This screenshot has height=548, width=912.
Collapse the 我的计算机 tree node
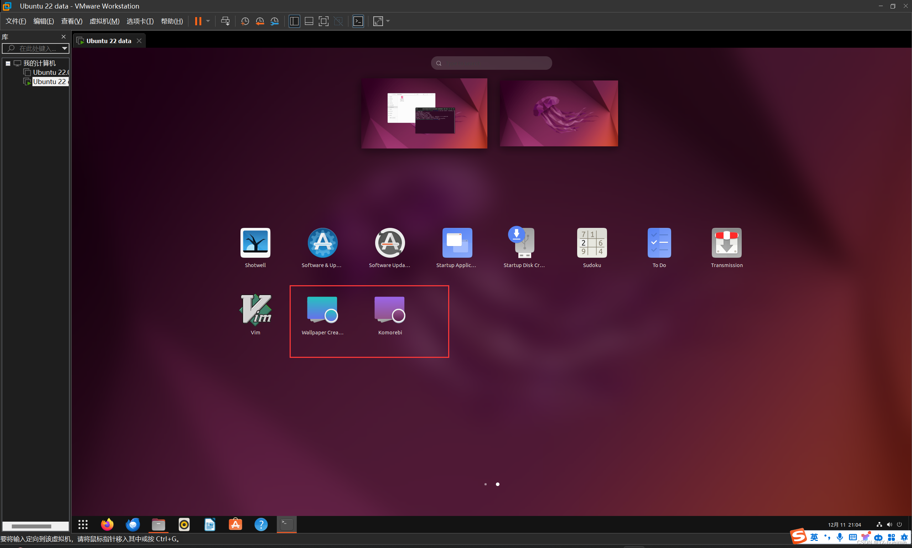pyautogui.click(x=8, y=63)
